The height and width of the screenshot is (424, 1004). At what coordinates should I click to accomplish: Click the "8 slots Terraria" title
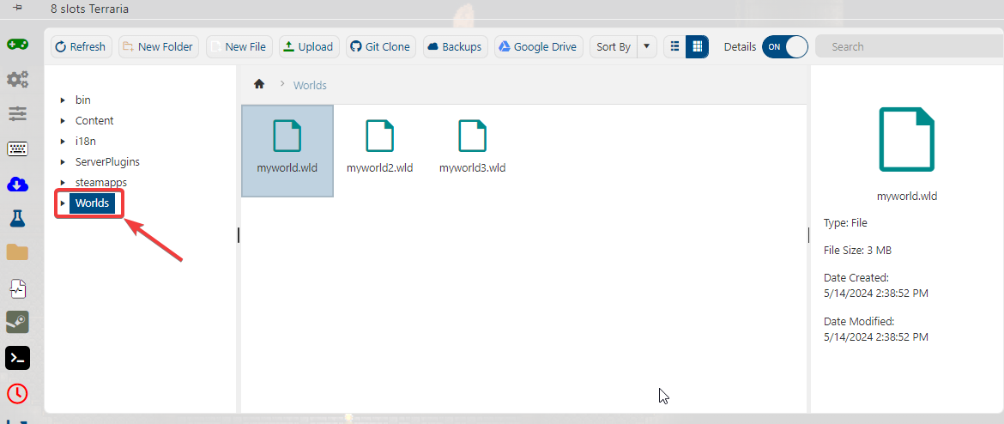[x=89, y=9]
